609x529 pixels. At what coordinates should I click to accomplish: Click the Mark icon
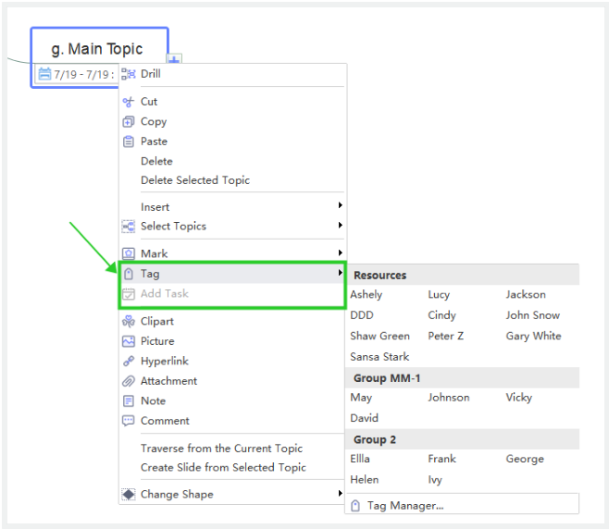coord(129,253)
